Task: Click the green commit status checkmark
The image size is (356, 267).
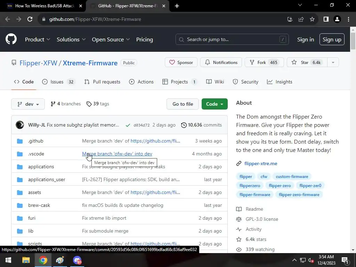Action: point(128,125)
